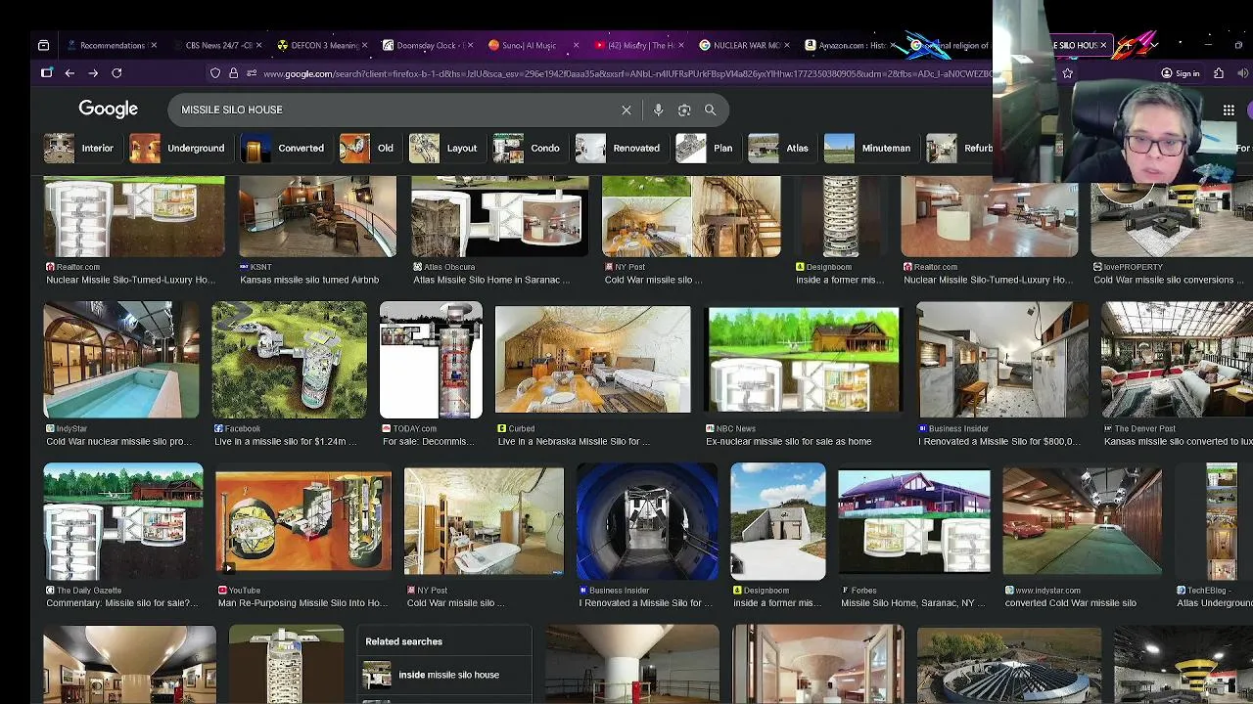The width and height of the screenshot is (1253, 704).
Task: Submit search with the magnifying glass icon
Action: (711, 110)
